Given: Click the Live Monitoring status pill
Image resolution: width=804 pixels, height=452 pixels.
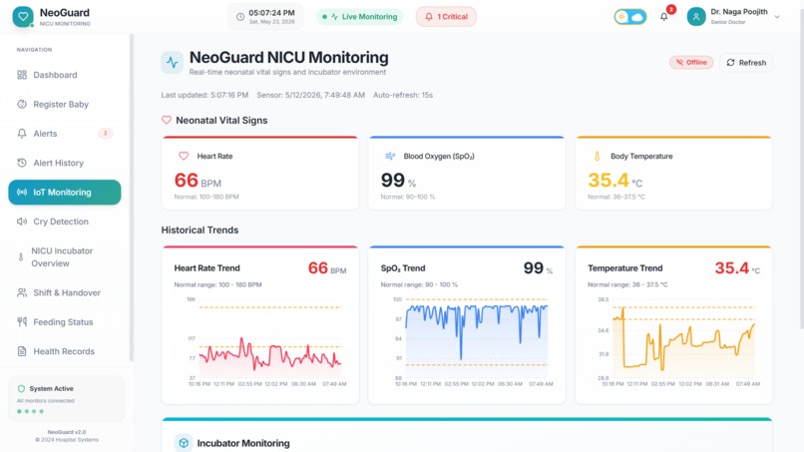Looking at the screenshot, I should click(x=360, y=17).
